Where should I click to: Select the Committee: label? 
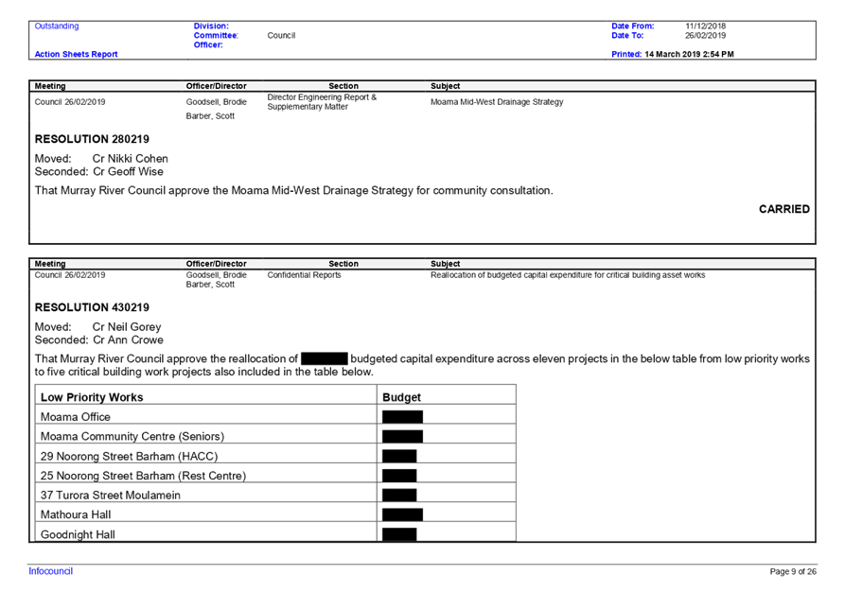(216, 36)
